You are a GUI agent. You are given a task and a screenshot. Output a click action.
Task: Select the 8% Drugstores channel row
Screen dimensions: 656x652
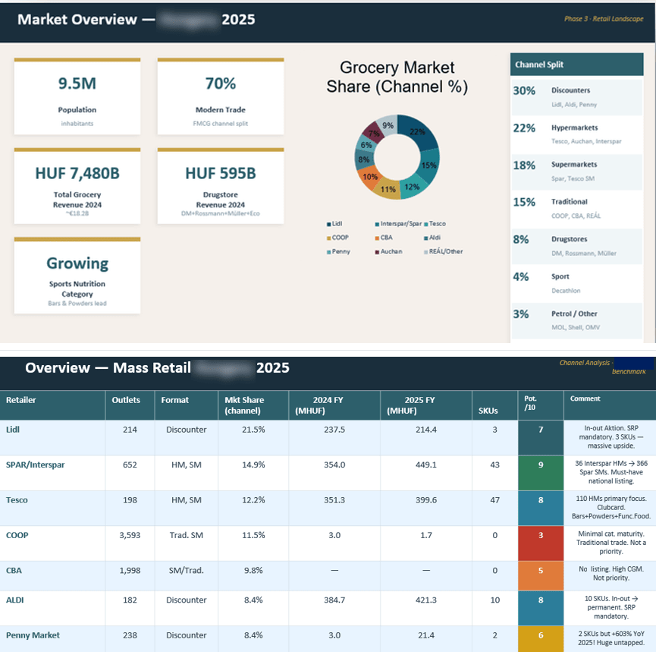pyautogui.click(x=577, y=247)
